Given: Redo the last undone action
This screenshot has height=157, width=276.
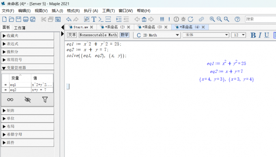Looking at the screenshot, I should point(76,19).
